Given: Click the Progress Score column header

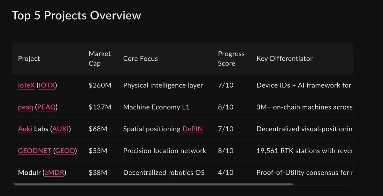Looking at the screenshot, I should [231, 58].
